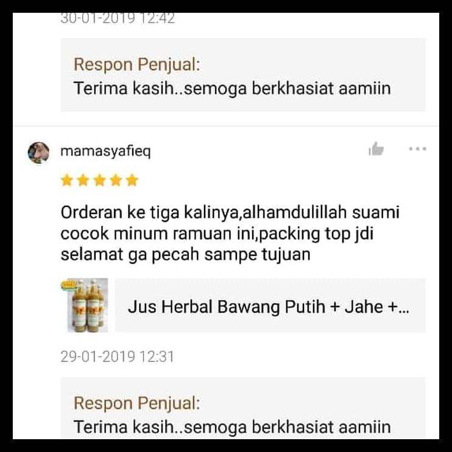Open mamasyafieq's profile avatar picture
Screen dimensions: 452x452
pyautogui.click(x=38, y=153)
